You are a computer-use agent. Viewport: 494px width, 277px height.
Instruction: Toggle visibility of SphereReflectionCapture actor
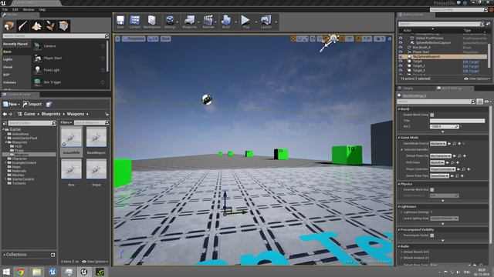click(401, 43)
